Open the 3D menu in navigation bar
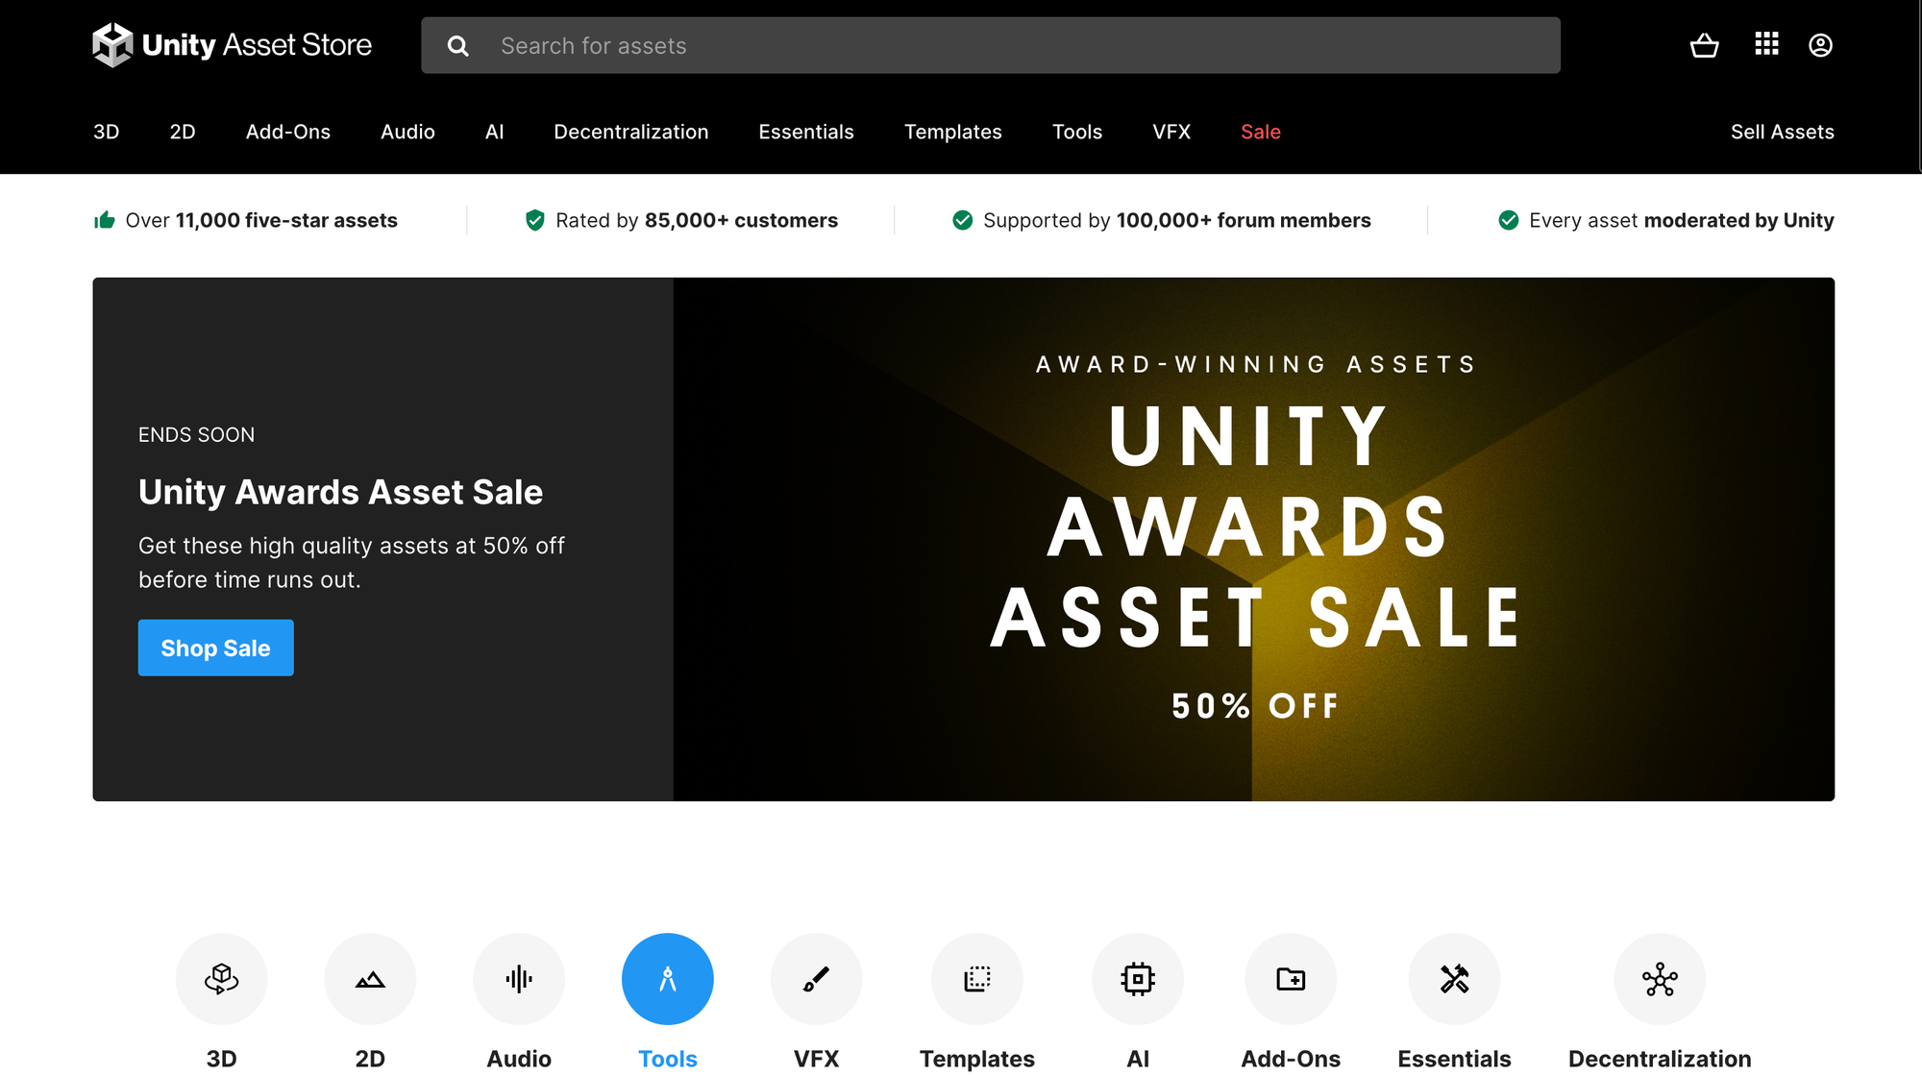This screenshot has width=1922, height=1076. point(107,132)
